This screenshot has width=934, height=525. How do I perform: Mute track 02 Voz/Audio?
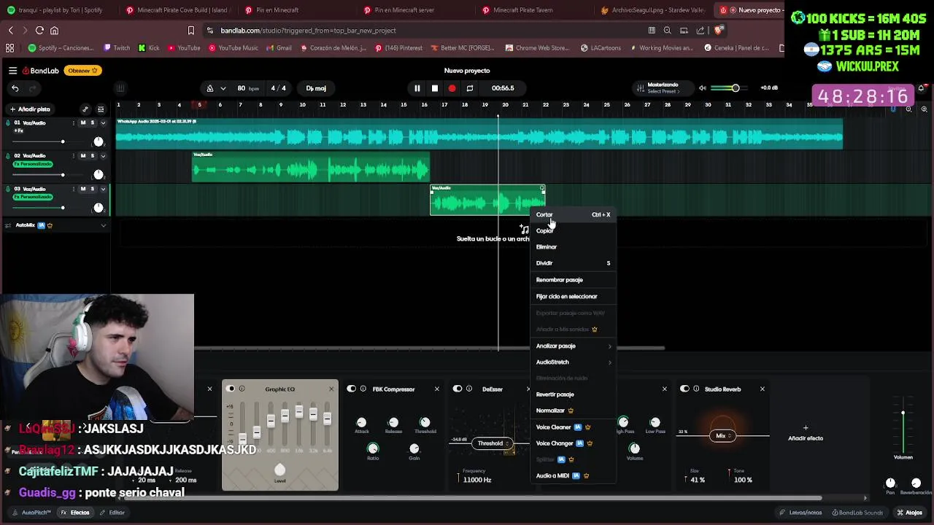point(82,155)
